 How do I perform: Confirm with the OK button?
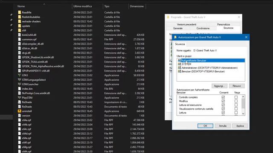(205, 126)
